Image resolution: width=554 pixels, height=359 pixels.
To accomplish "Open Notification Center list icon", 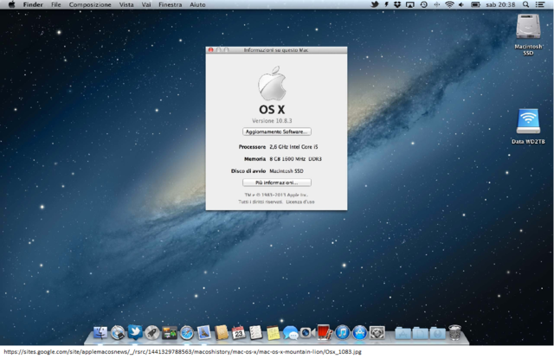I will (540, 4).
